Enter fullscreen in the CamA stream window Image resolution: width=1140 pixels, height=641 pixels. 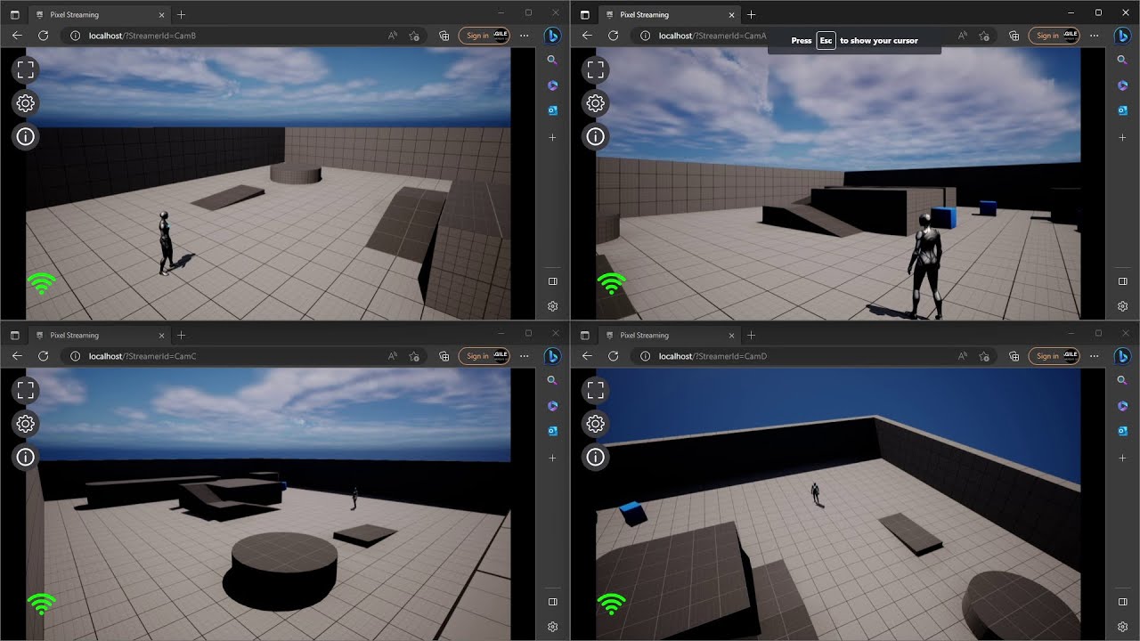click(596, 69)
